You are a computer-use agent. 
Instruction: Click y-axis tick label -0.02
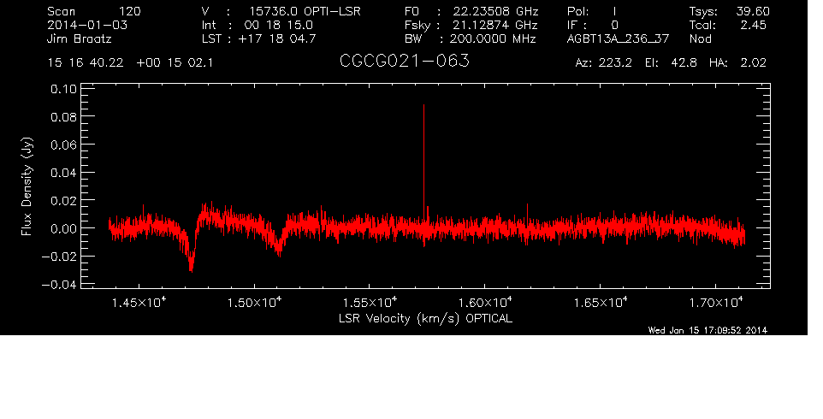click(x=59, y=257)
